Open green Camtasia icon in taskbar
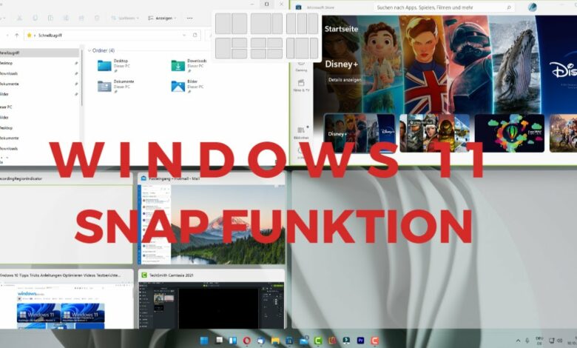 click(318, 341)
